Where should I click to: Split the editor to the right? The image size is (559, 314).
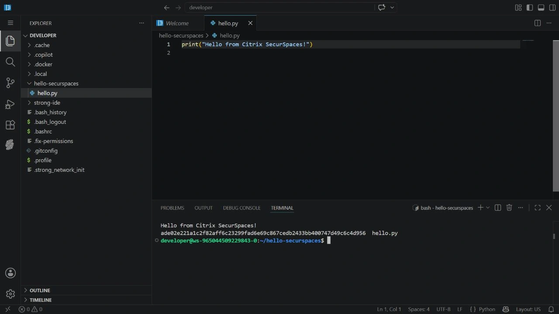538,23
